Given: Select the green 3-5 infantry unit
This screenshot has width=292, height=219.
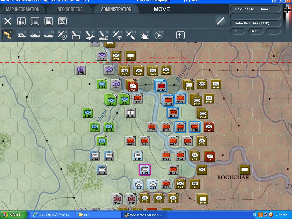Looking at the screenshot, I should coord(124,99).
